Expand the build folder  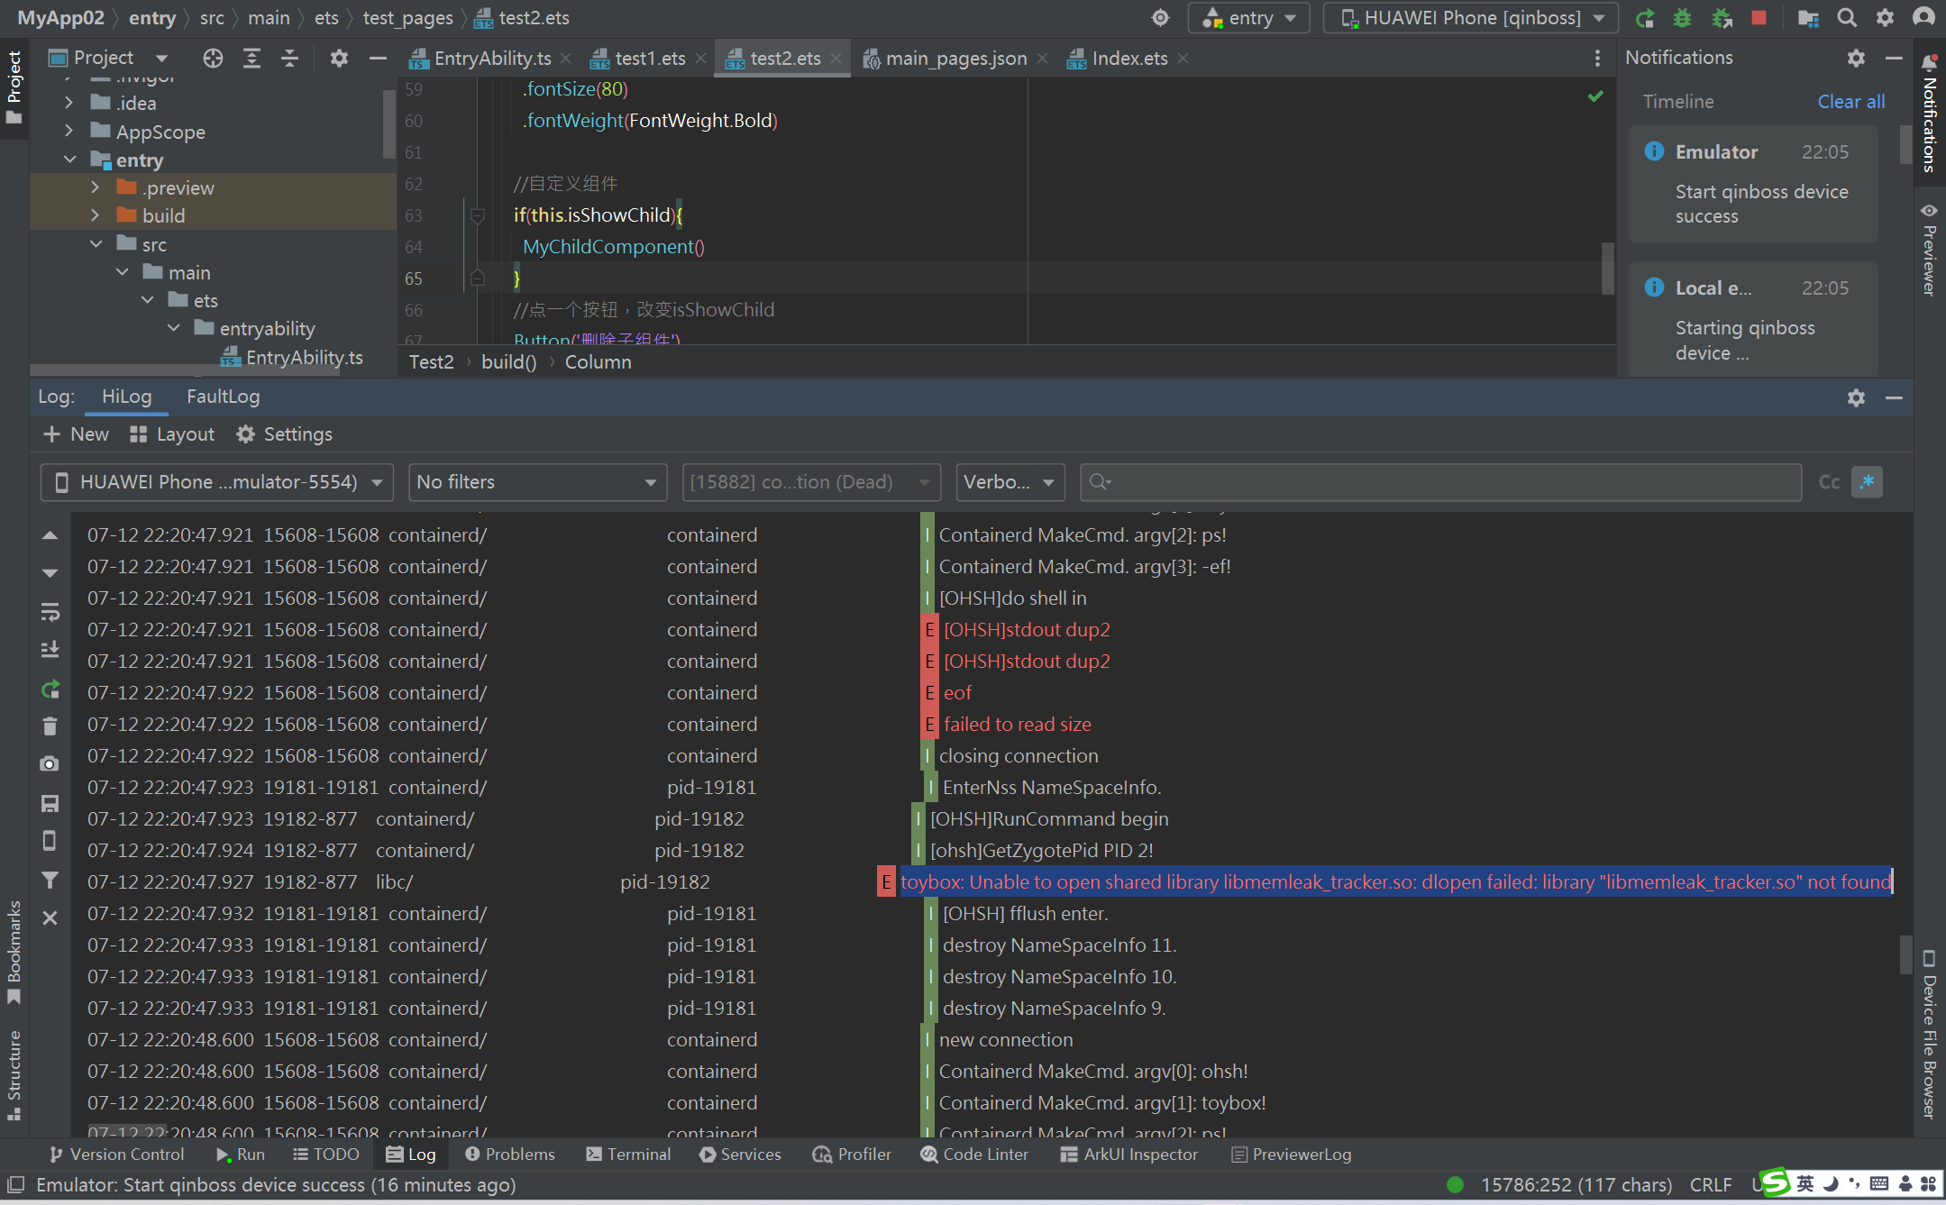pos(96,215)
